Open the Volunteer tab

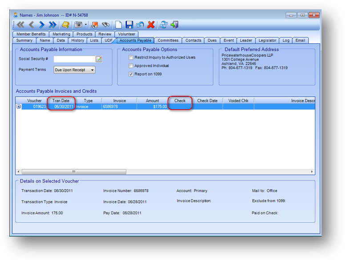pos(126,34)
